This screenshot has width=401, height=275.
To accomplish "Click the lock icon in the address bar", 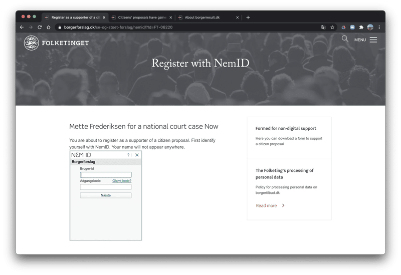I will 60,28.
